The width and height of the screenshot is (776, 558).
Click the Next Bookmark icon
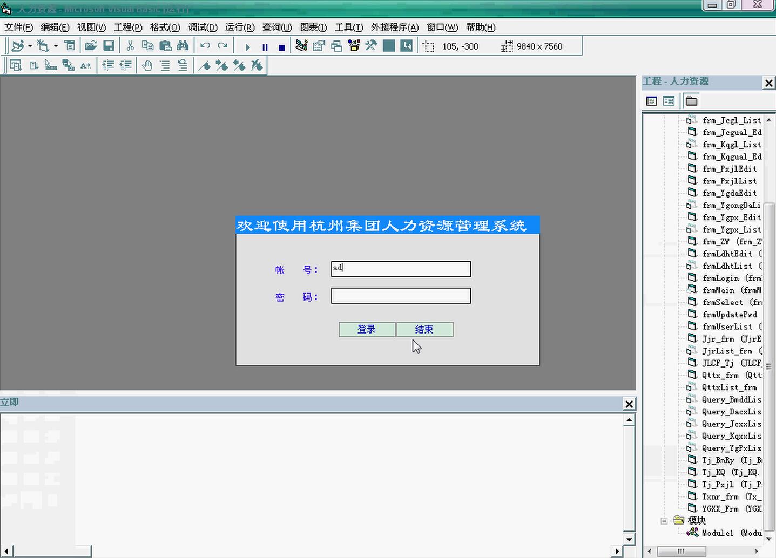click(x=221, y=65)
